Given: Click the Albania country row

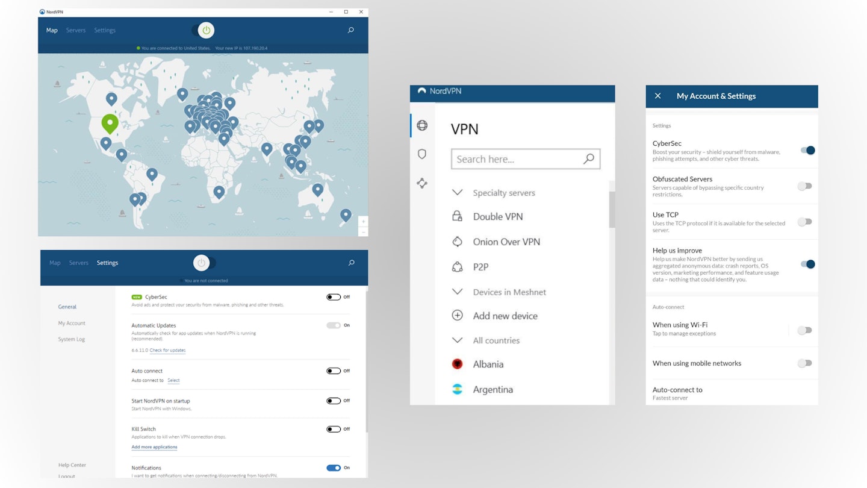Looking at the screenshot, I should 521,364.
